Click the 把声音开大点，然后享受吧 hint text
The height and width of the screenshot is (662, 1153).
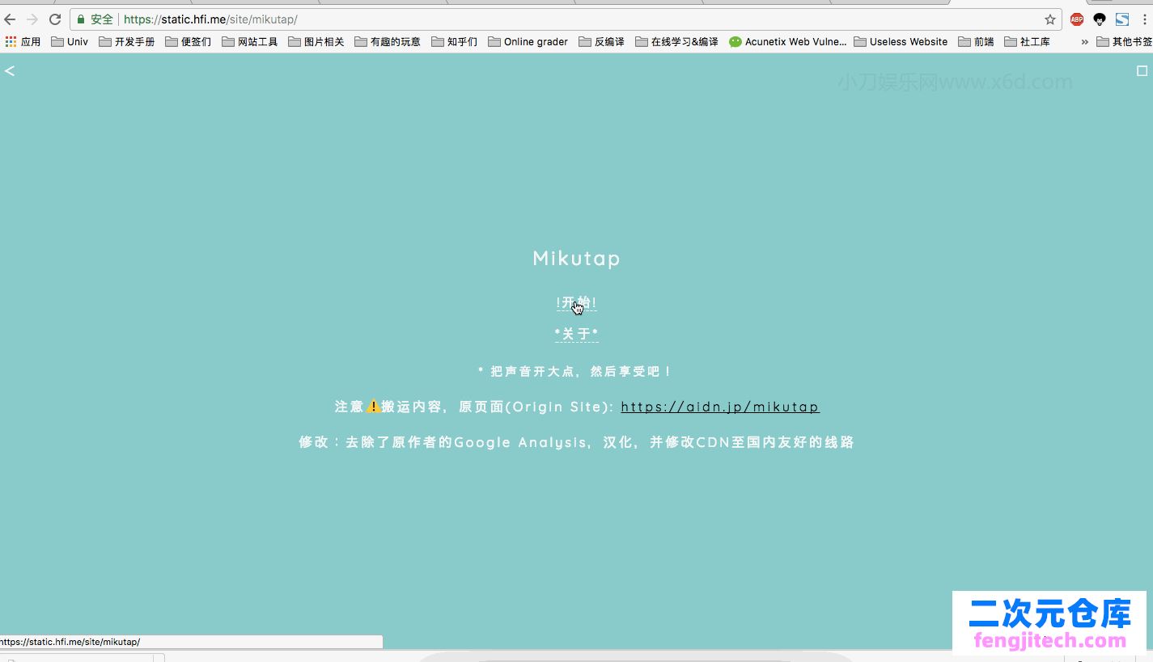pos(576,372)
